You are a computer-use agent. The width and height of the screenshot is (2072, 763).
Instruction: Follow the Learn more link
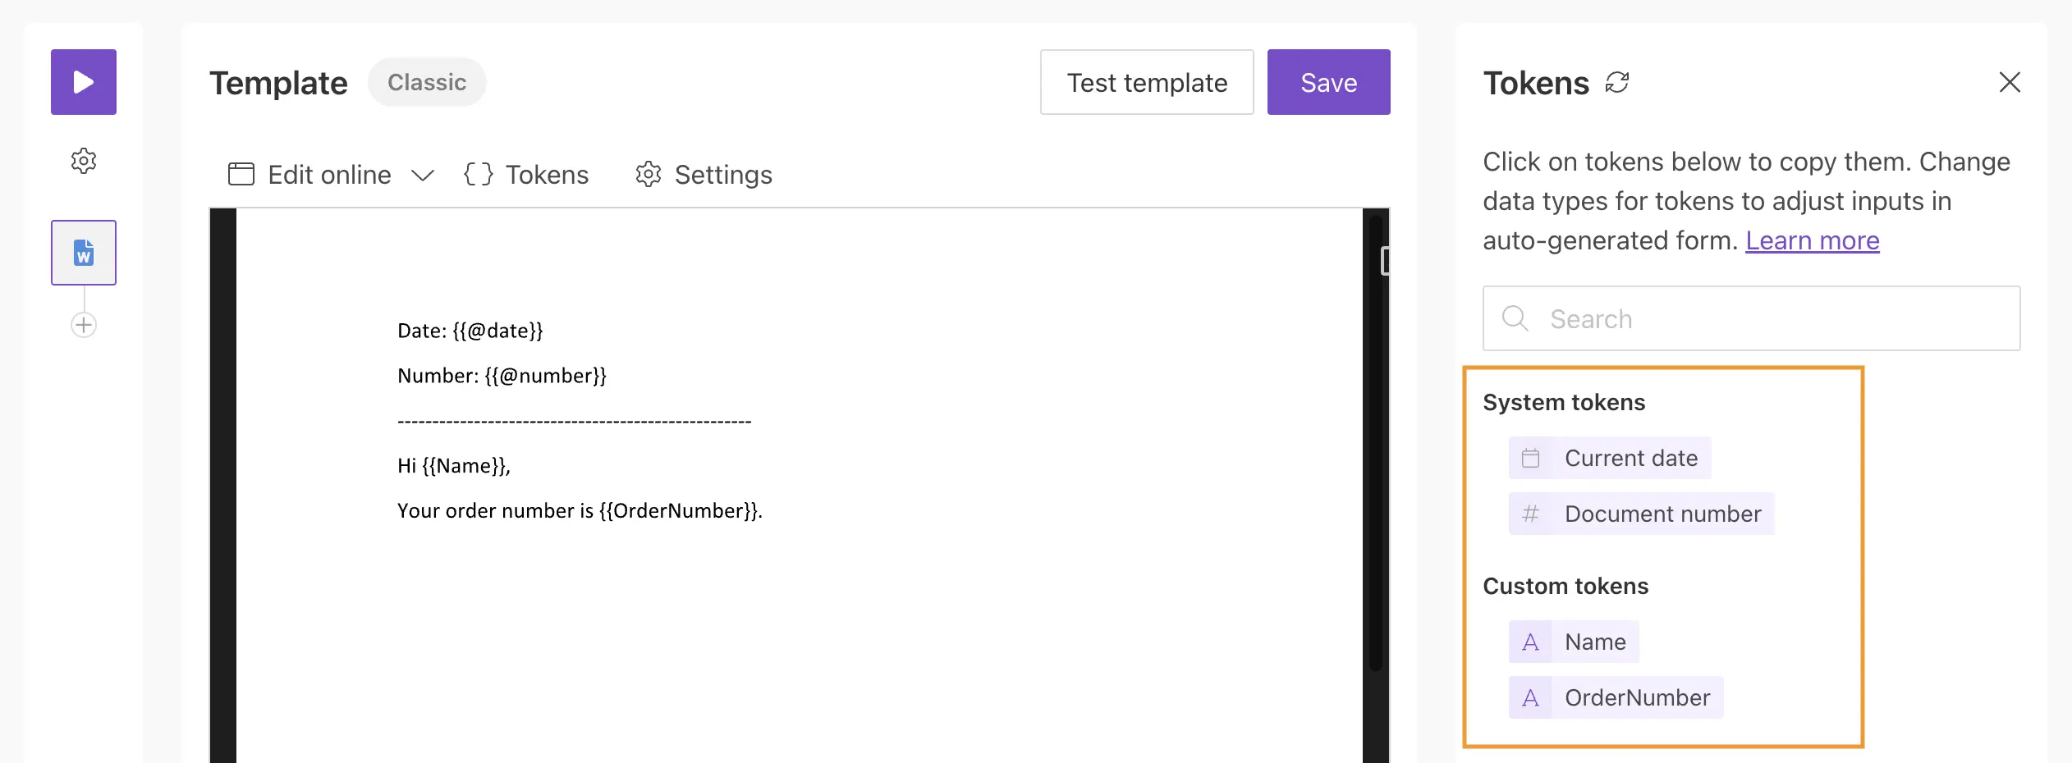pos(1812,240)
